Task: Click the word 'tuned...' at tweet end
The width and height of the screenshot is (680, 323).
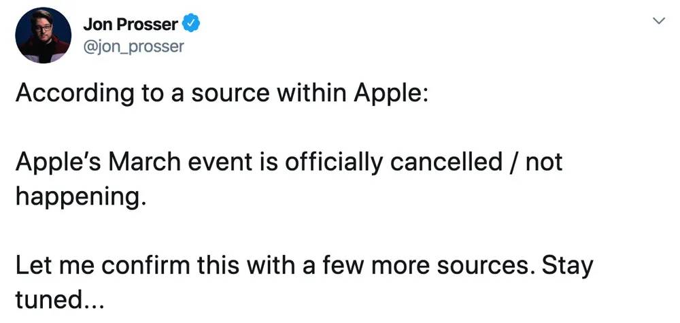Action: [60, 301]
